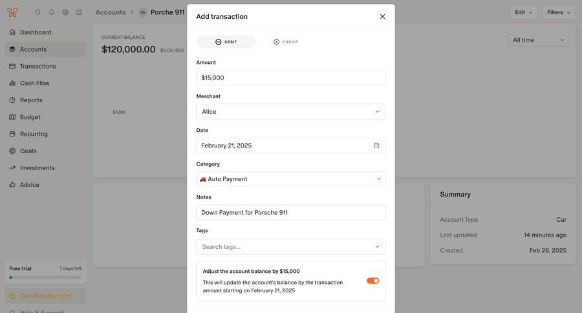Click the Goals target icon
The width and height of the screenshot is (582, 313).
click(12, 151)
